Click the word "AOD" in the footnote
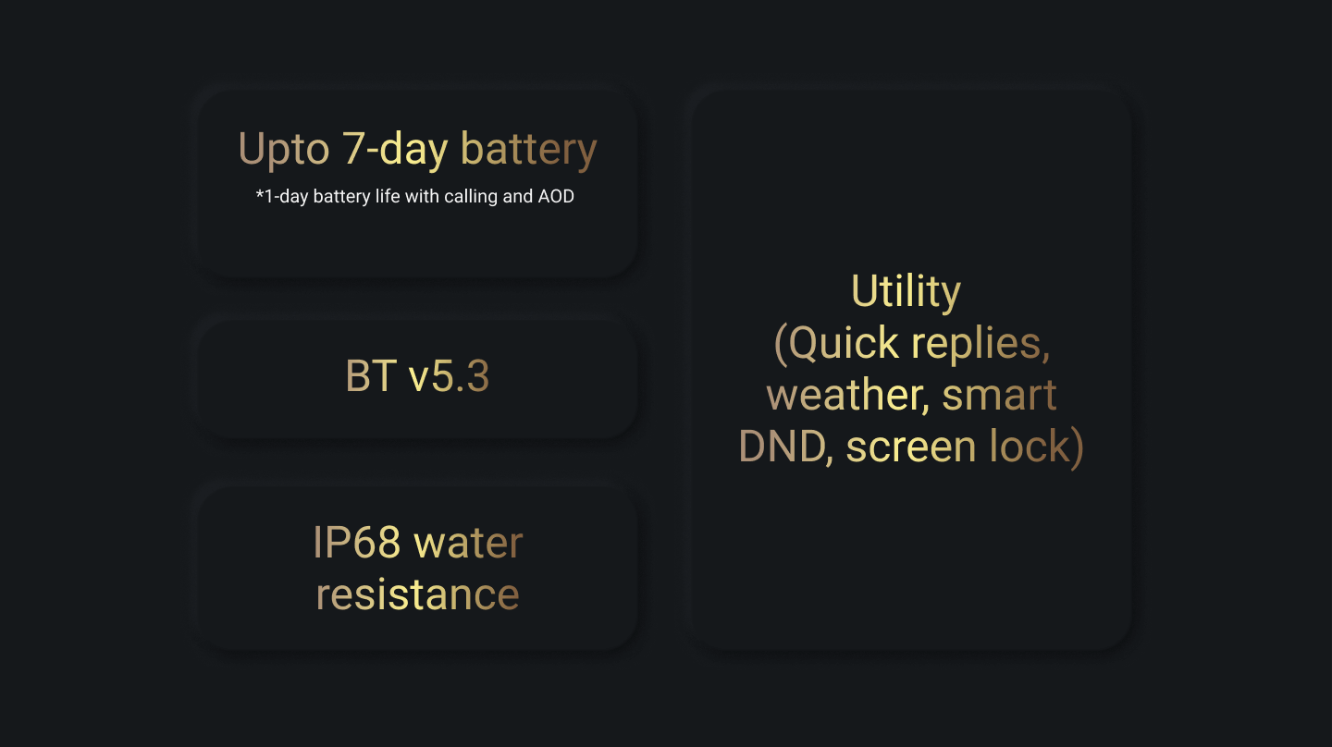 tap(556, 196)
